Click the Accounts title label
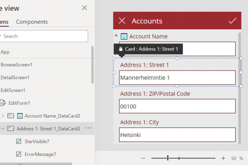 [x=147, y=21]
